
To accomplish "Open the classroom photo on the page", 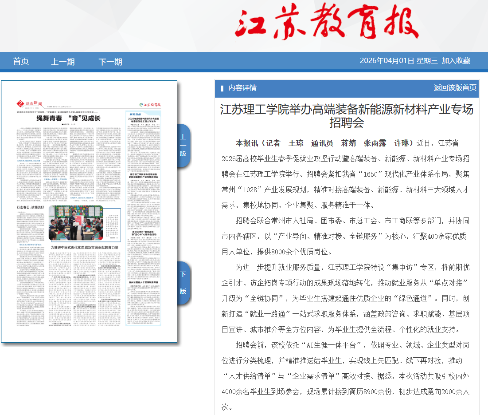I will tap(75, 223).
